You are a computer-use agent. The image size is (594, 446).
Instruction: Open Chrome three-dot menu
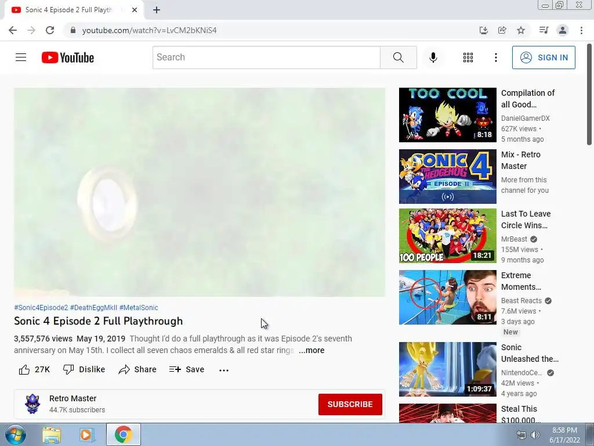pos(581,30)
